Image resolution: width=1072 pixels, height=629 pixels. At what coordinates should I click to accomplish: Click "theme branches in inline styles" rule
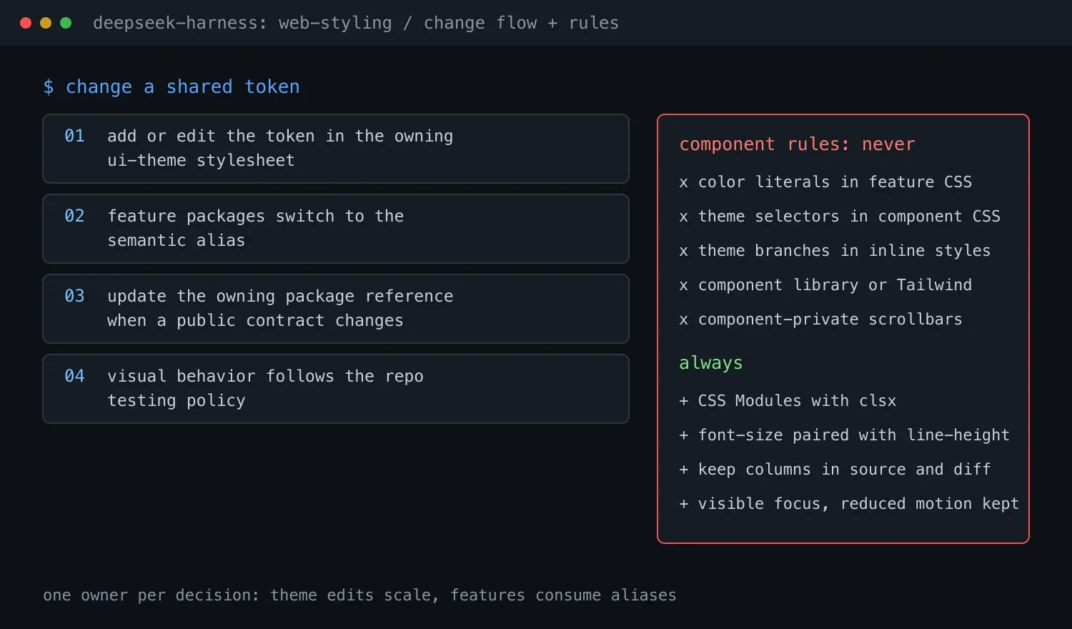(835, 251)
